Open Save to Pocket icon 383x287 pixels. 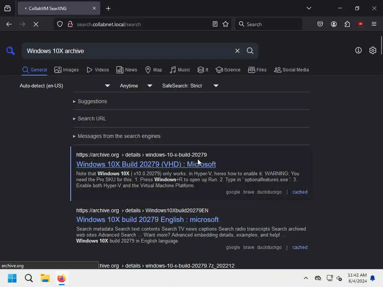[x=320, y=24]
